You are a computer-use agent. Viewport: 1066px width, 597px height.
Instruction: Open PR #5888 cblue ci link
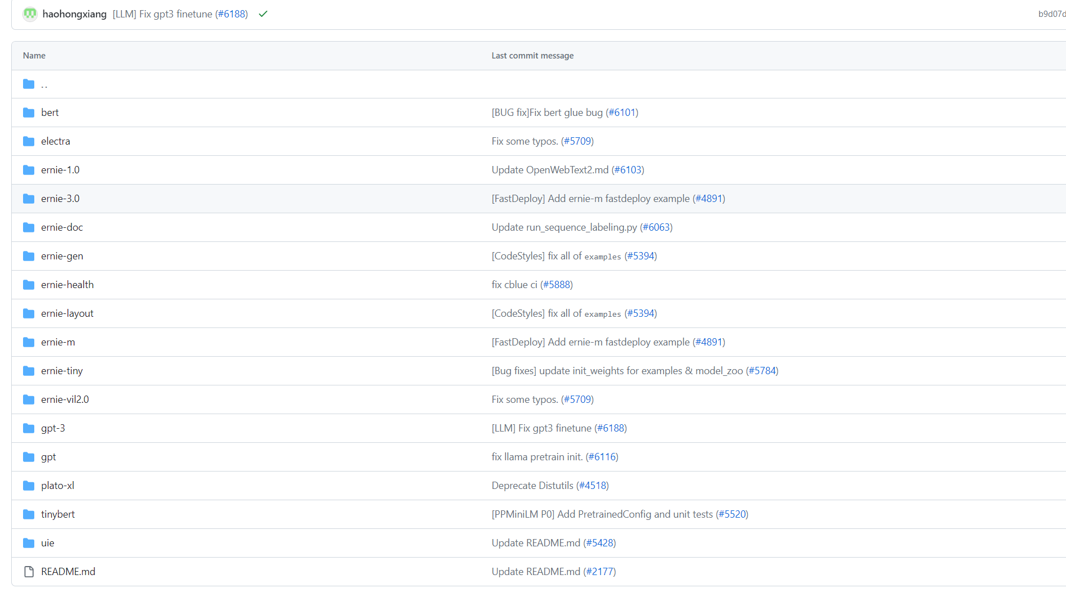(x=557, y=285)
